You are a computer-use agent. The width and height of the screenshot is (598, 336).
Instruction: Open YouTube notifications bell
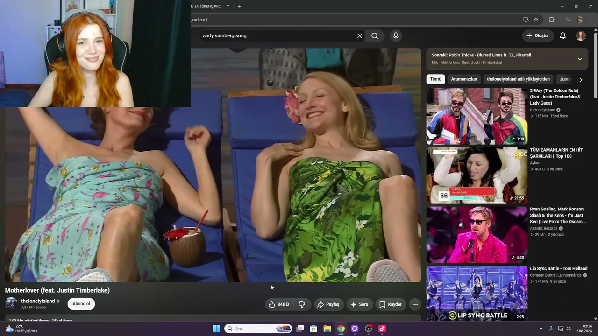point(563,36)
